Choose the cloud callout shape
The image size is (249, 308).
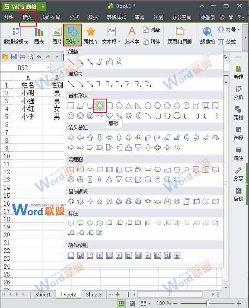pyautogui.click(x=100, y=223)
